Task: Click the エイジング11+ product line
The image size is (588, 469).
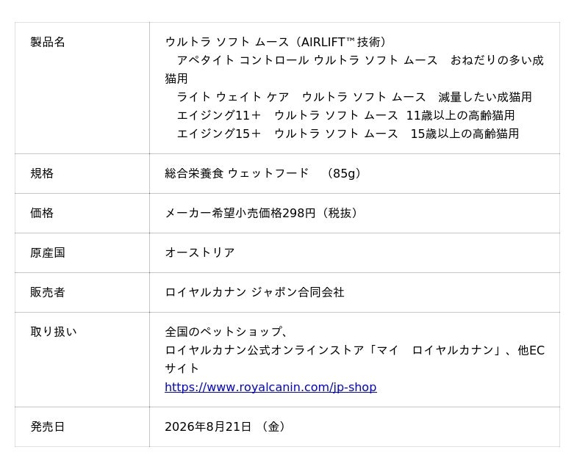Action: click(345, 115)
